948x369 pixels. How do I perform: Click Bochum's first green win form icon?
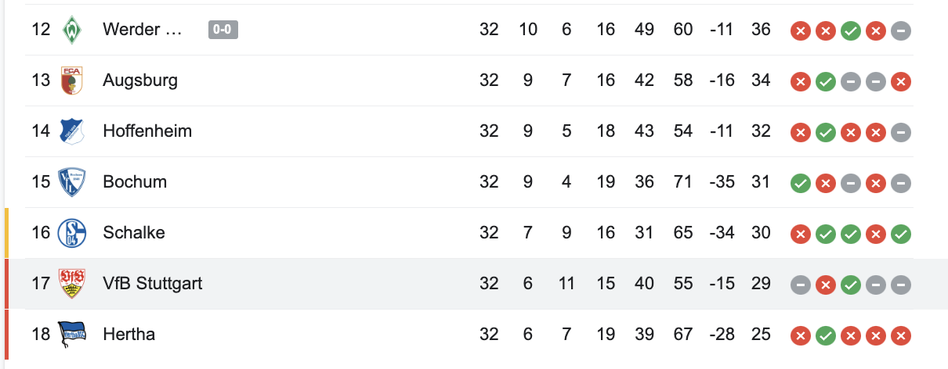tap(800, 182)
